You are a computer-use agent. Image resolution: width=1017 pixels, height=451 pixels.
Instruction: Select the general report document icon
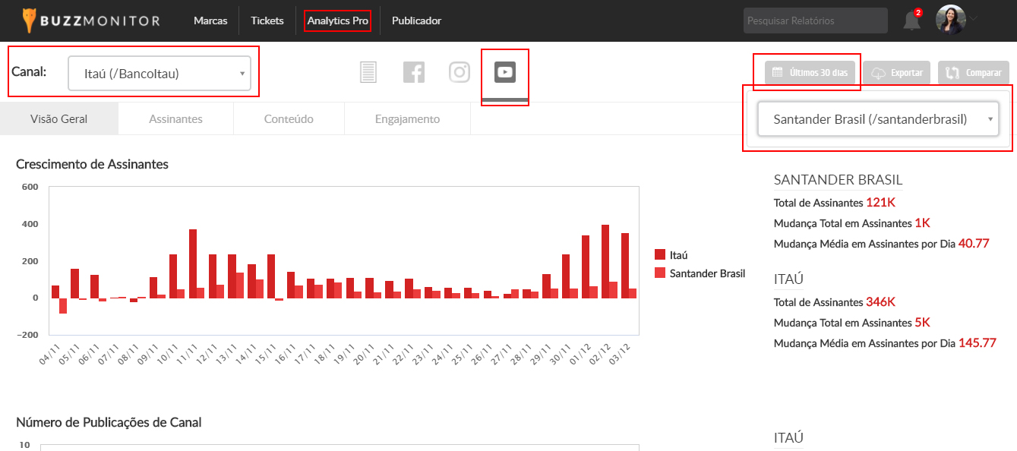[368, 72]
